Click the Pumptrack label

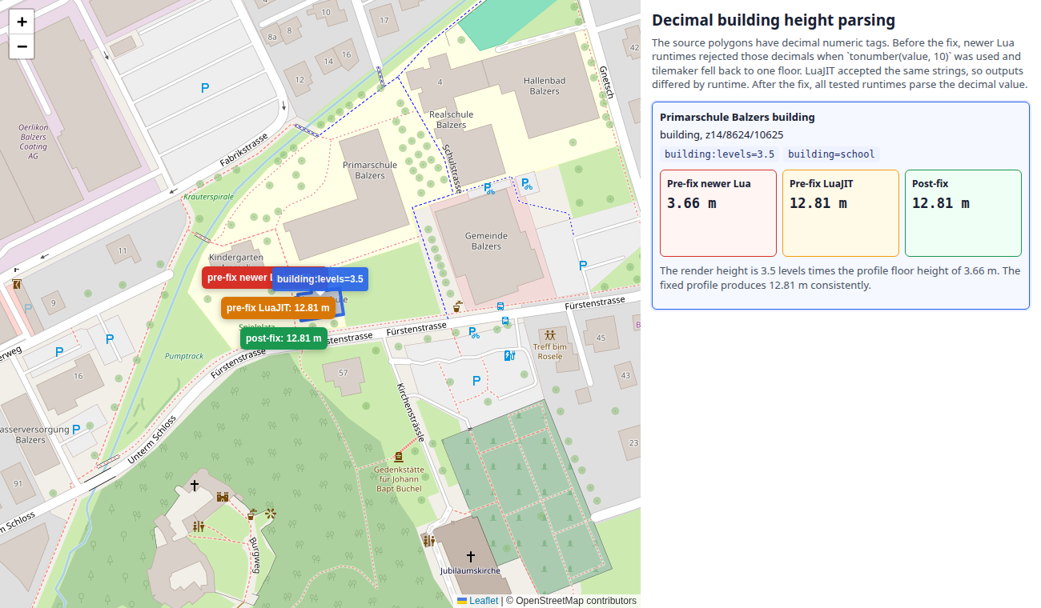coord(184,356)
